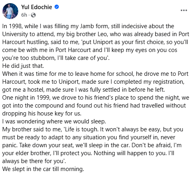
Task: Click the line starting 'got me a hostel'
Action: tap(84, 90)
